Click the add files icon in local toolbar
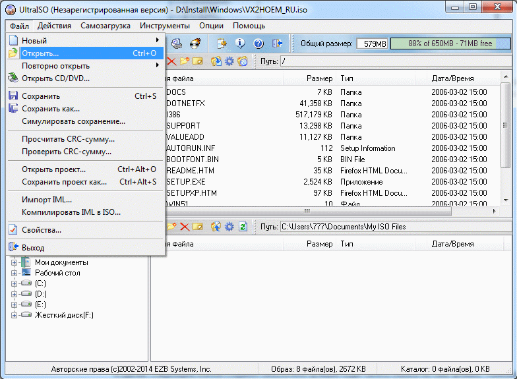 pos(216,227)
